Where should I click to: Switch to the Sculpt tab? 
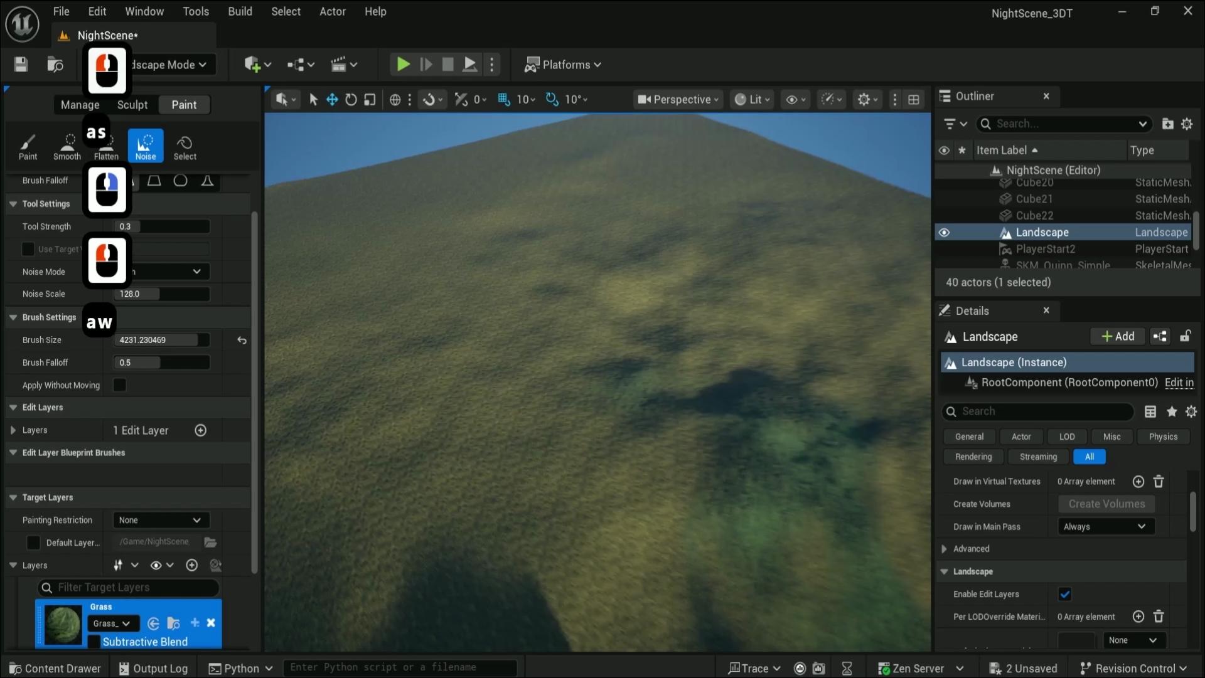(132, 105)
